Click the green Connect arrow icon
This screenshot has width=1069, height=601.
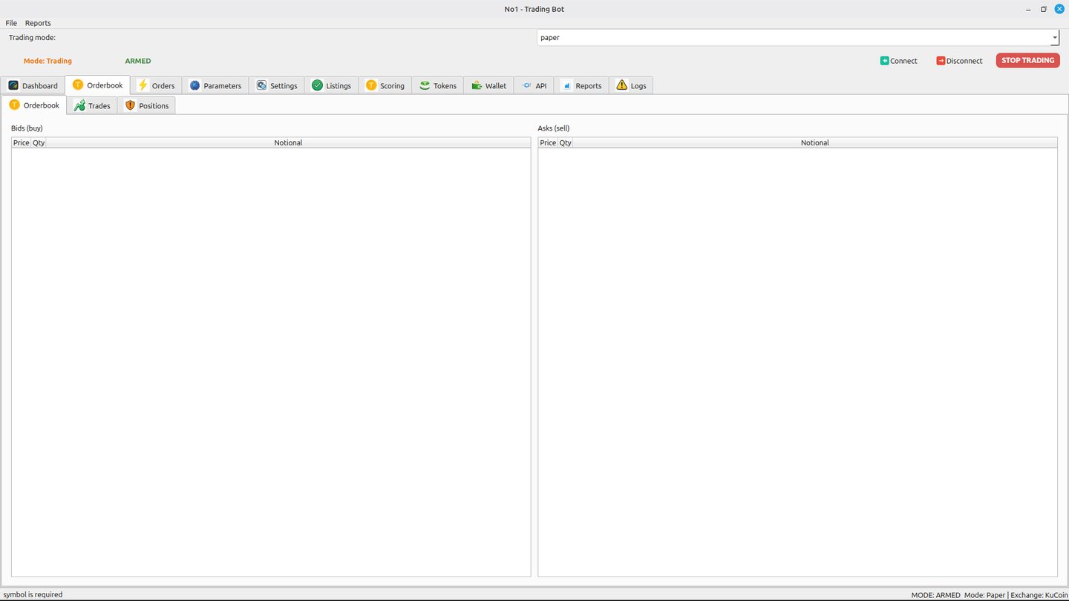click(x=885, y=61)
